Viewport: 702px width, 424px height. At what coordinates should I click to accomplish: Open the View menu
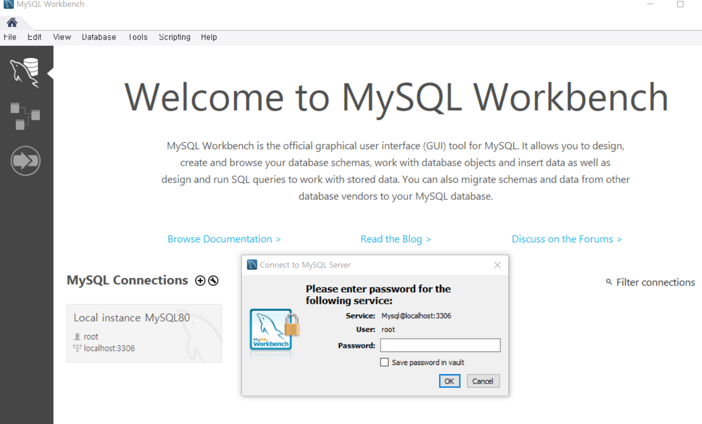62,37
